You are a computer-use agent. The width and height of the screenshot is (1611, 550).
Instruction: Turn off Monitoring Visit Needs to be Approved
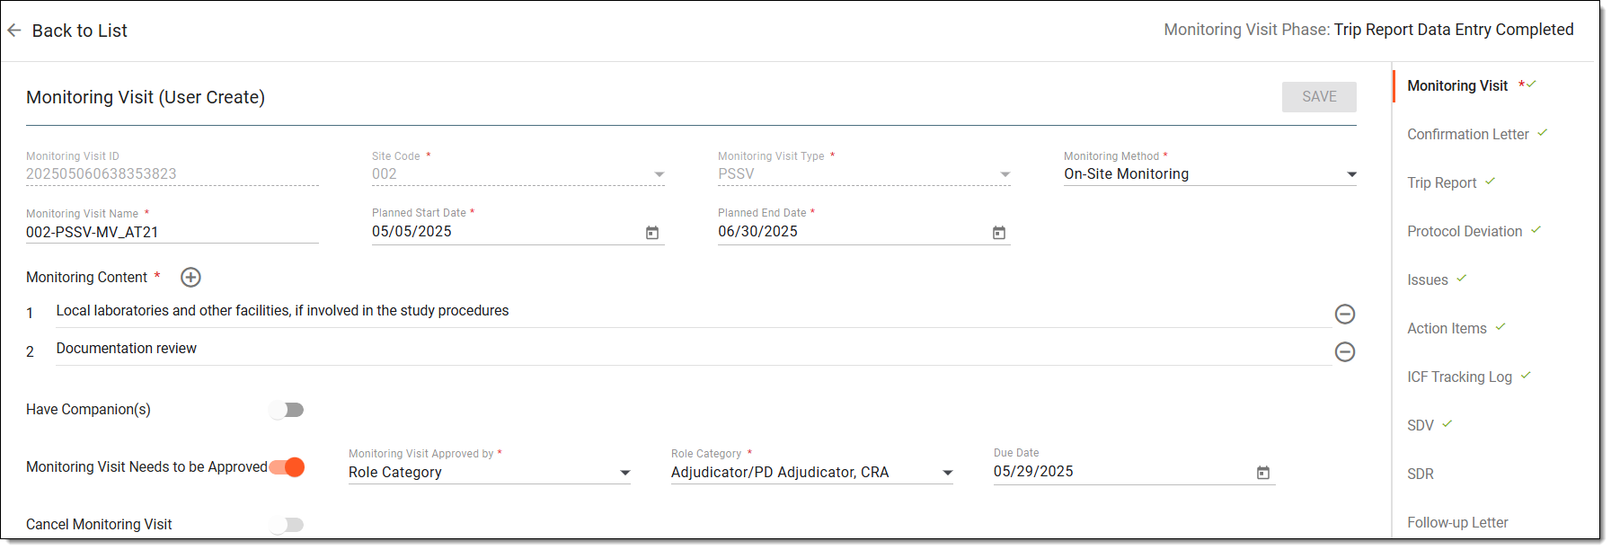(x=287, y=467)
